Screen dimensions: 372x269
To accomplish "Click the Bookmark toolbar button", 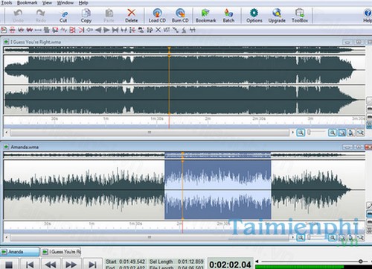I will click(x=205, y=16).
